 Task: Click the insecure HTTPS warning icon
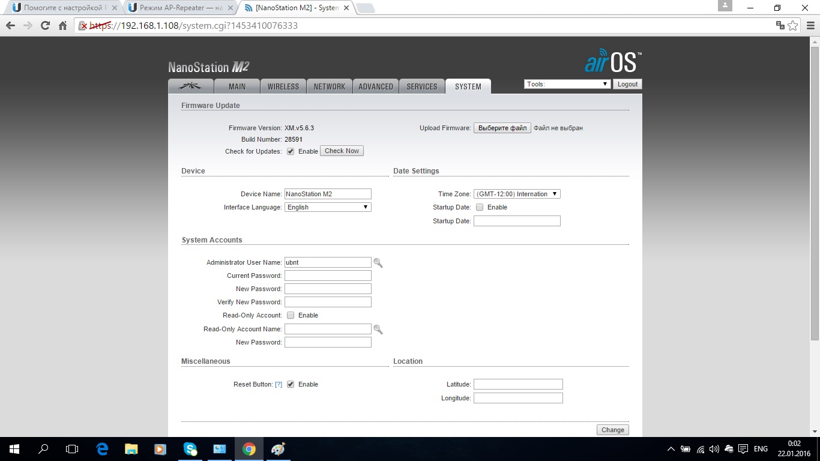(x=83, y=26)
